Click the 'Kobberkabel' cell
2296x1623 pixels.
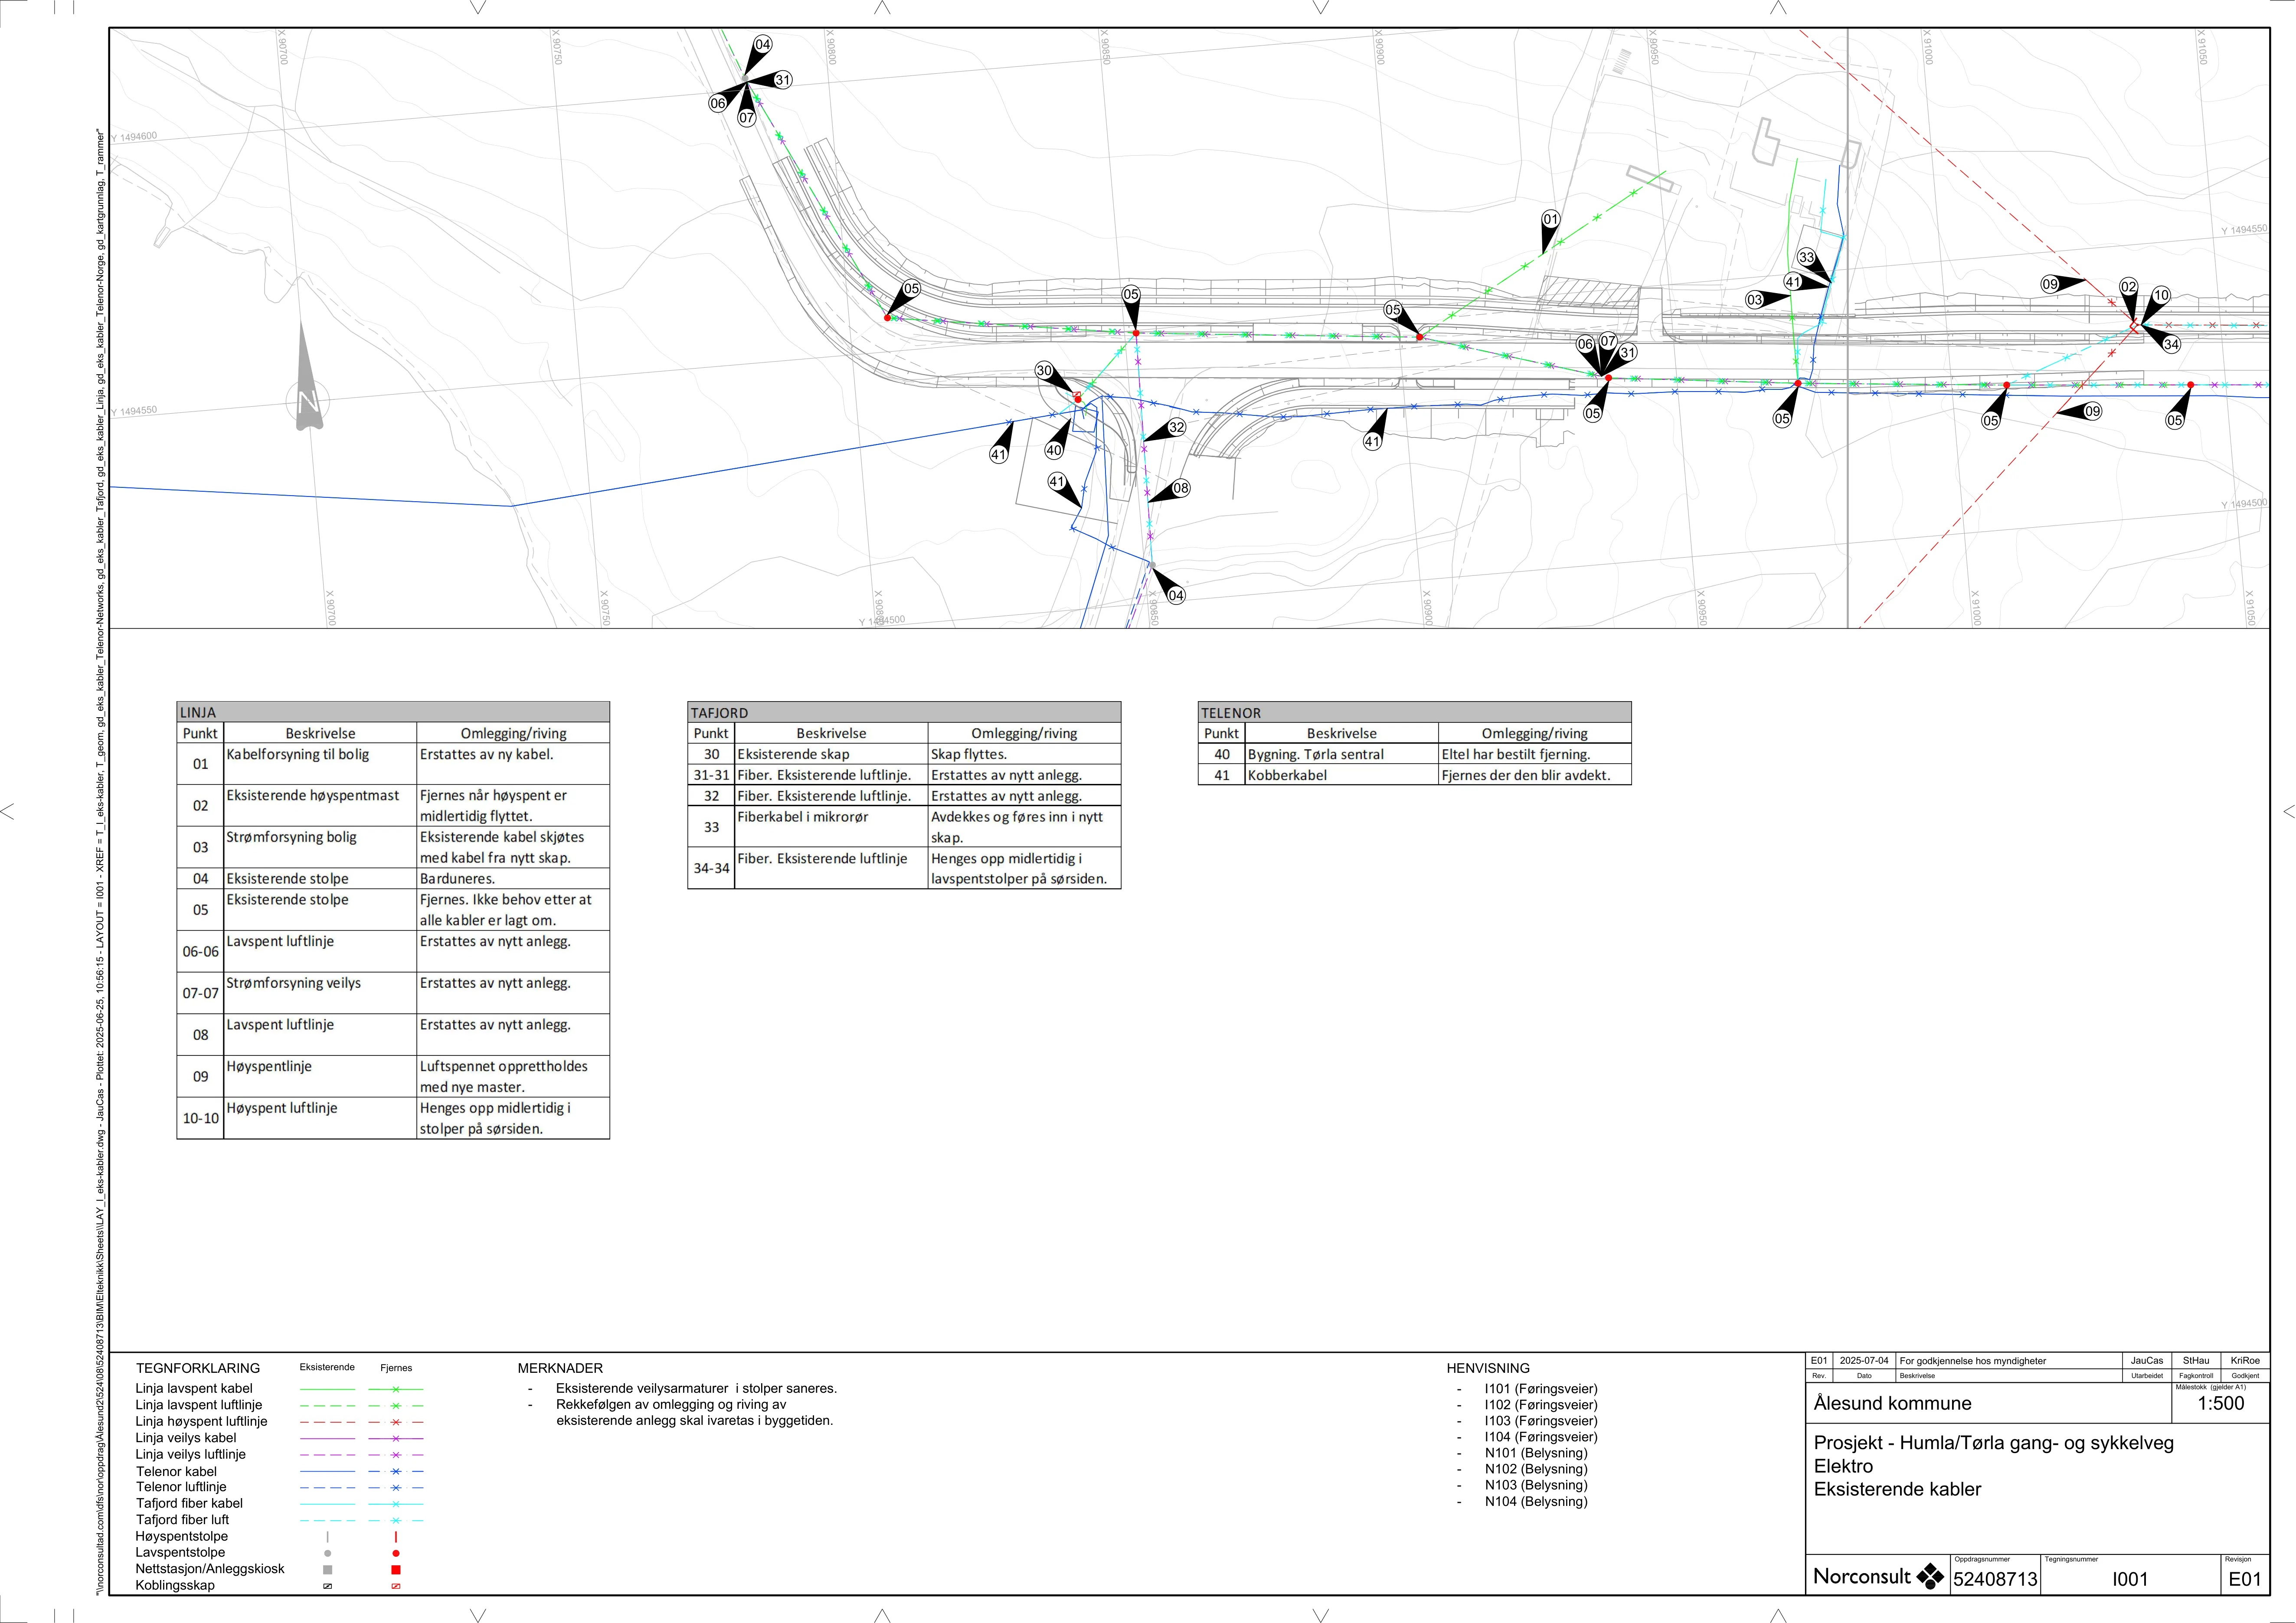pos(1342,775)
